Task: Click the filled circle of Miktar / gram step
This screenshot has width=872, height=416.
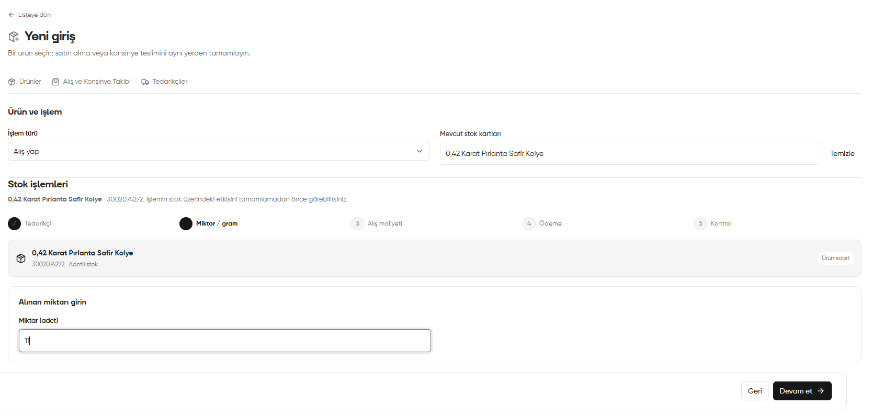Action: (x=186, y=223)
